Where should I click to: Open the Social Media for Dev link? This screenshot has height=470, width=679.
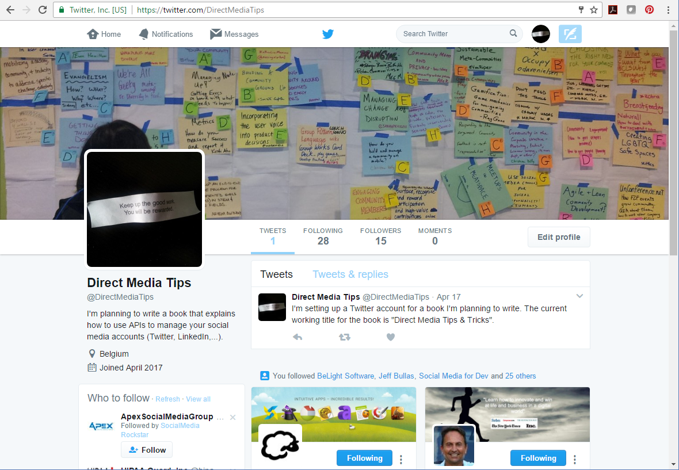(x=453, y=376)
